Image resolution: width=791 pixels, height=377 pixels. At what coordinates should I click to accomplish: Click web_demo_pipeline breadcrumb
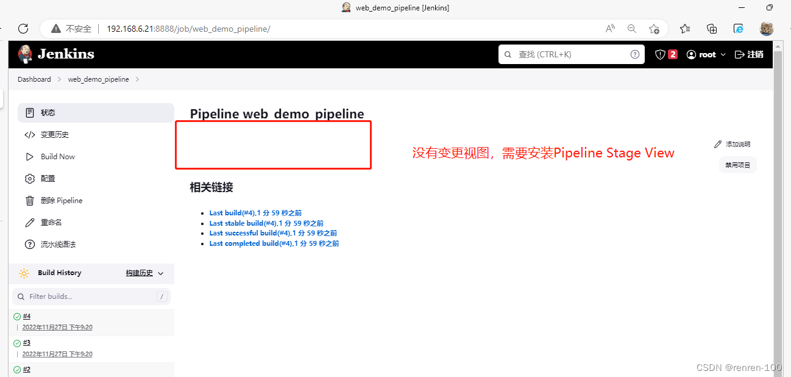point(98,79)
